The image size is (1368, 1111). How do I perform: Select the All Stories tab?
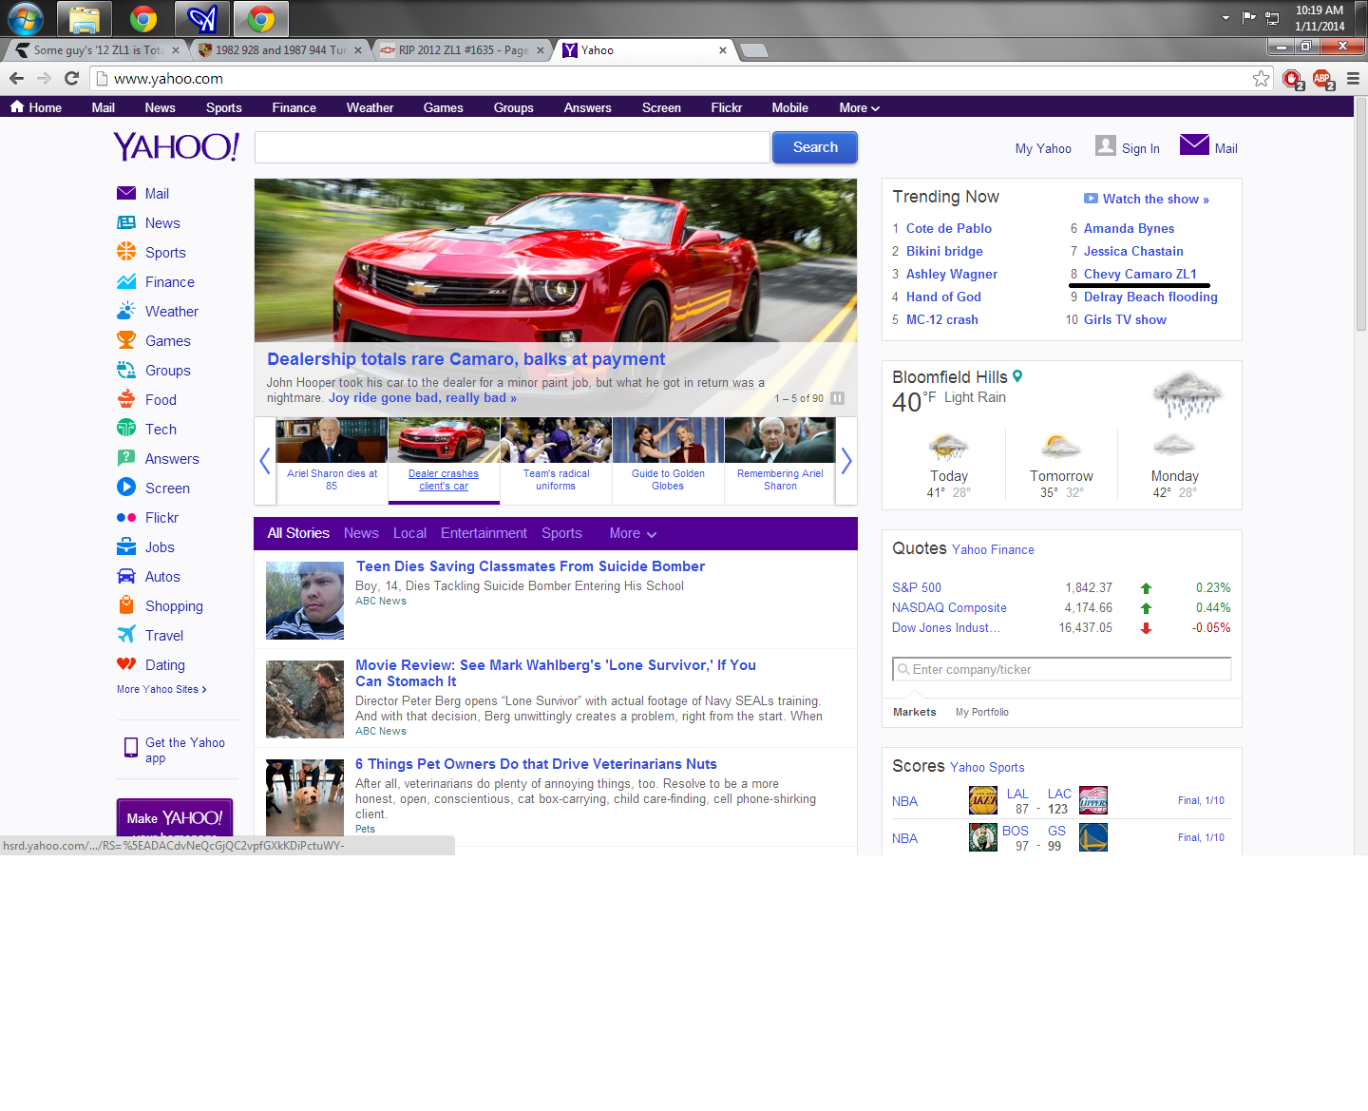298,534
